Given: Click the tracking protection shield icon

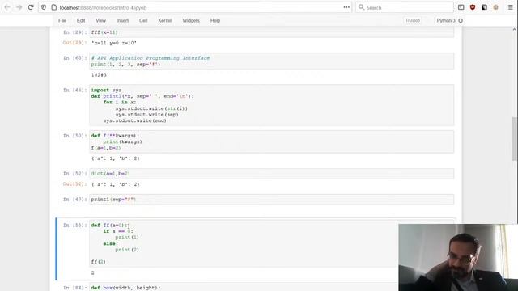Looking at the screenshot, I should [44, 7].
